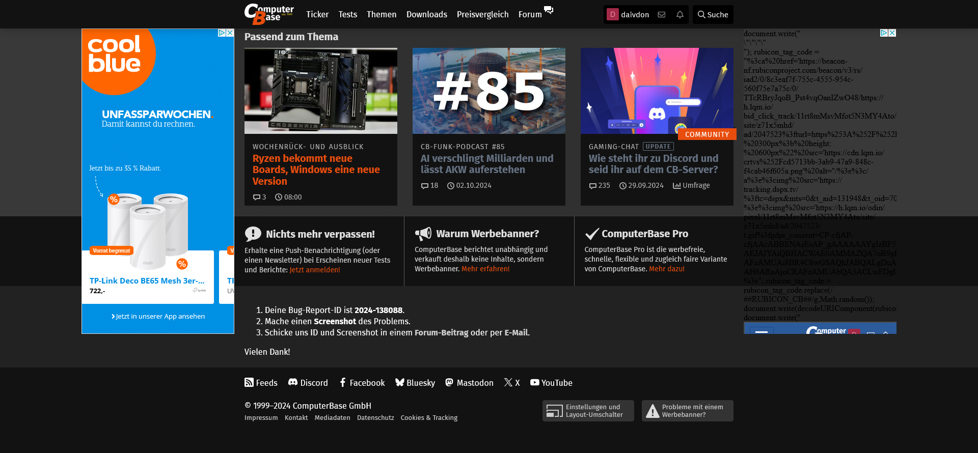Click the UPDATE tag
Viewport: 978px width, 453px height.
(x=658, y=147)
